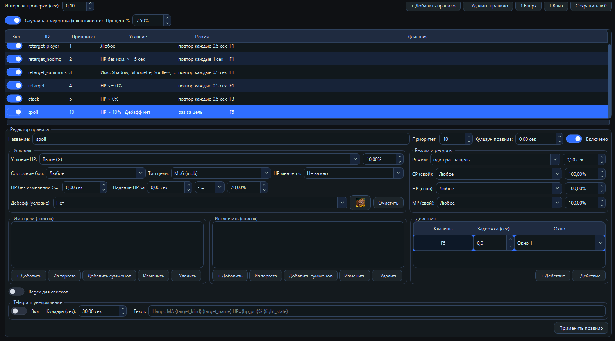Turn on Telegram notification switch
The width and height of the screenshot is (615, 341).
pos(19,311)
